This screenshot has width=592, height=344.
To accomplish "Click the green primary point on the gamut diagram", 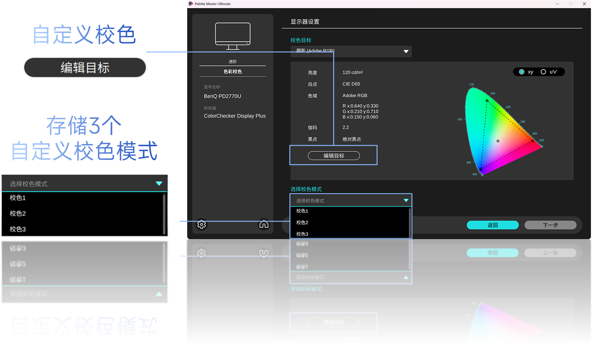I will [x=487, y=101].
